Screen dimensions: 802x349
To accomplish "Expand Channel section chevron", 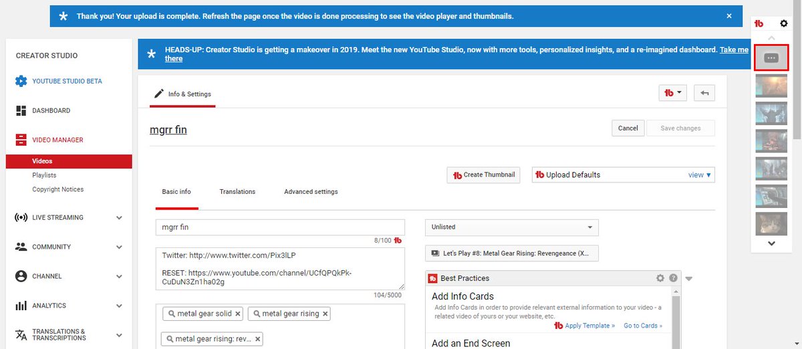I will point(119,276).
